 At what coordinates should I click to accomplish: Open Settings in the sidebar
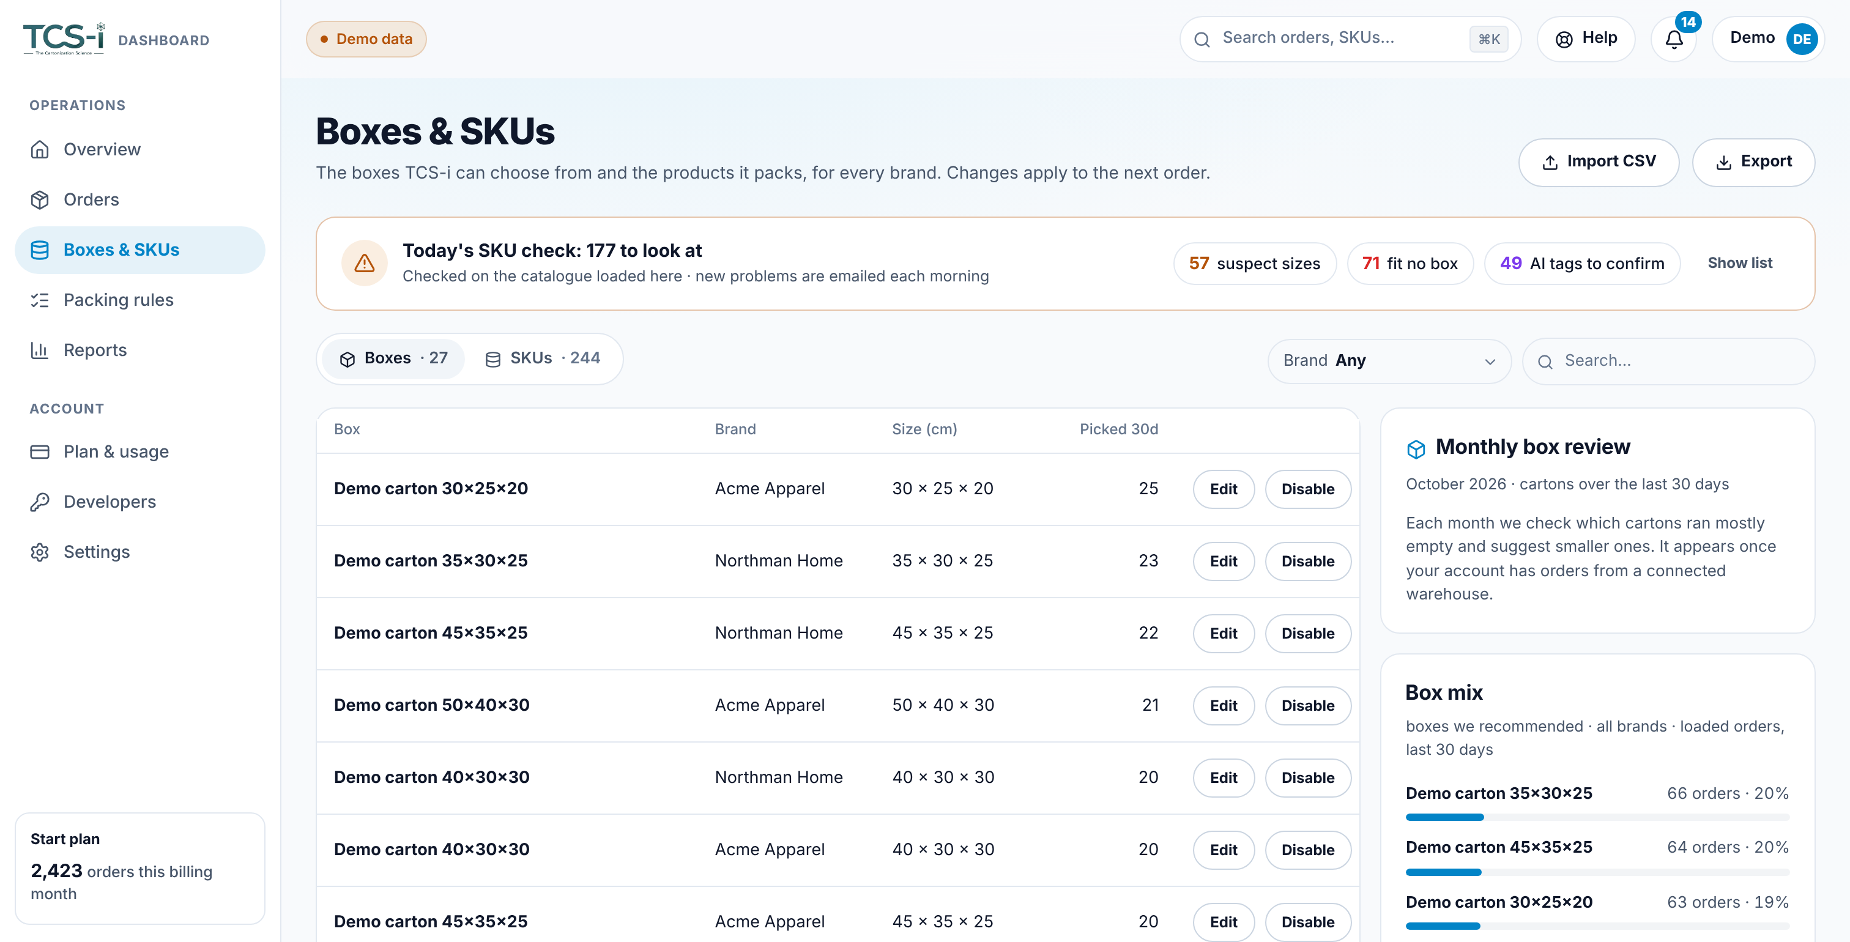pyautogui.click(x=140, y=552)
